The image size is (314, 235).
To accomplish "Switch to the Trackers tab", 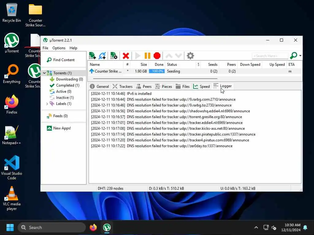I will click(x=123, y=86).
